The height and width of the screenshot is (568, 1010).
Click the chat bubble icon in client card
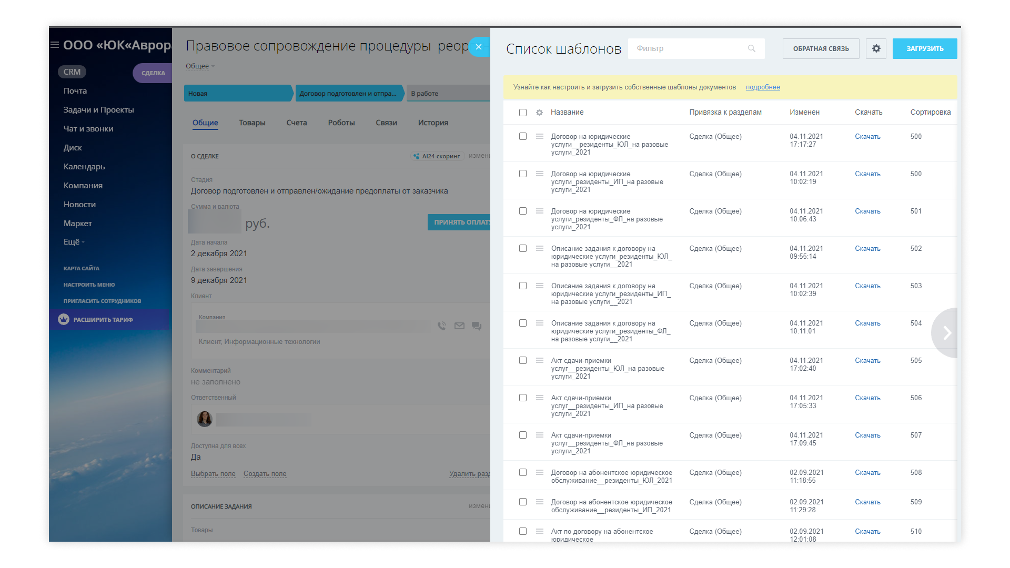click(x=477, y=326)
